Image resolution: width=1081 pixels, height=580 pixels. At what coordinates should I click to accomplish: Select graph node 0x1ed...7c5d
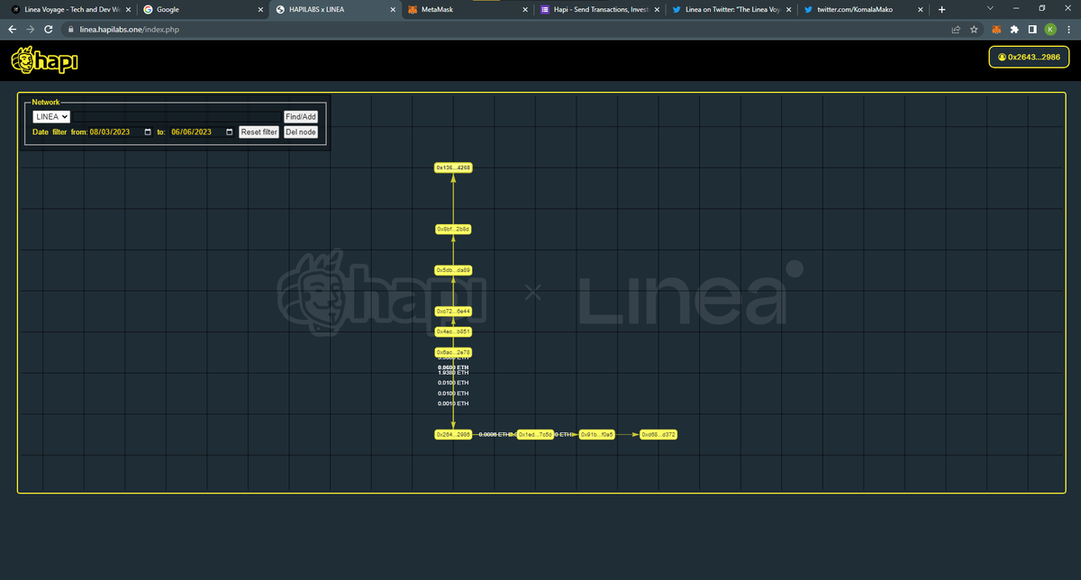click(x=535, y=434)
